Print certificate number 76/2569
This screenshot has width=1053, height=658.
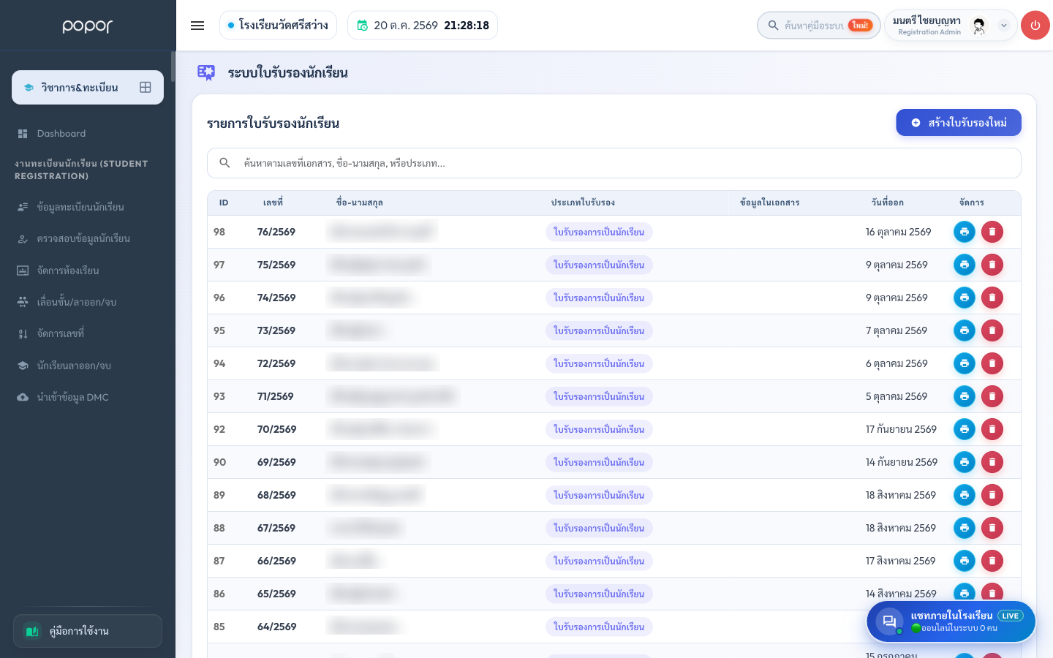[x=965, y=232]
